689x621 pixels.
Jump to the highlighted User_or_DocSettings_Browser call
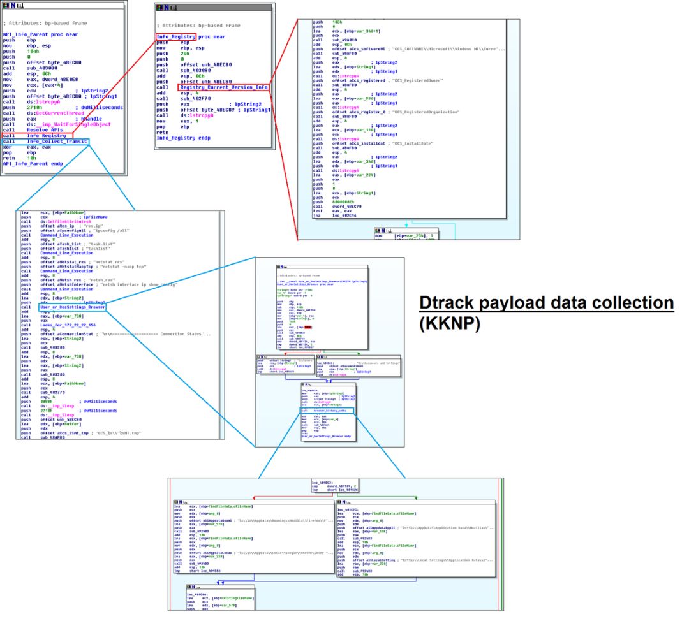[x=72, y=307]
